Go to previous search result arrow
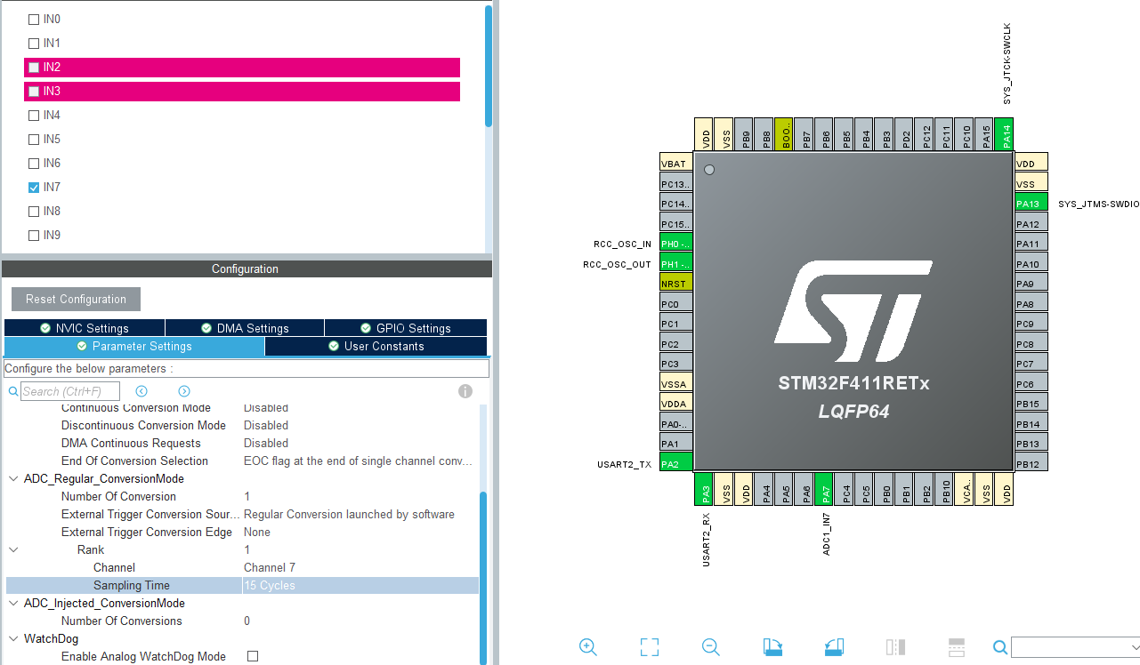Viewport: 1140px width, 665px height. tap(141, 391)
